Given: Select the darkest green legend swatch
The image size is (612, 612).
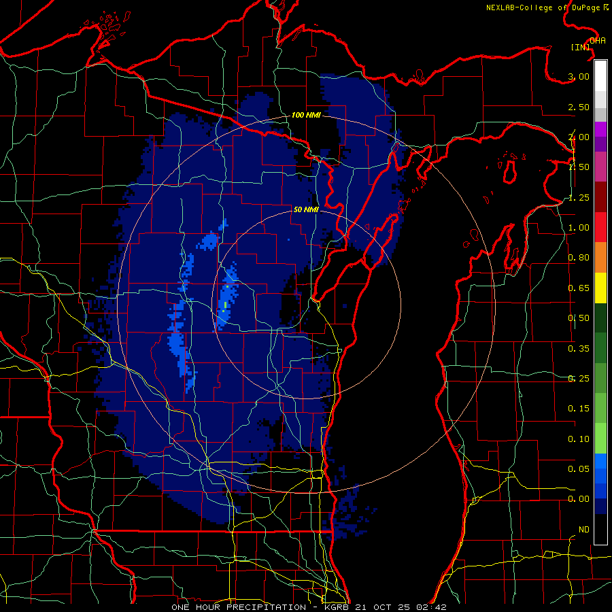Looking at the screenshot, I should pos(600,318).
